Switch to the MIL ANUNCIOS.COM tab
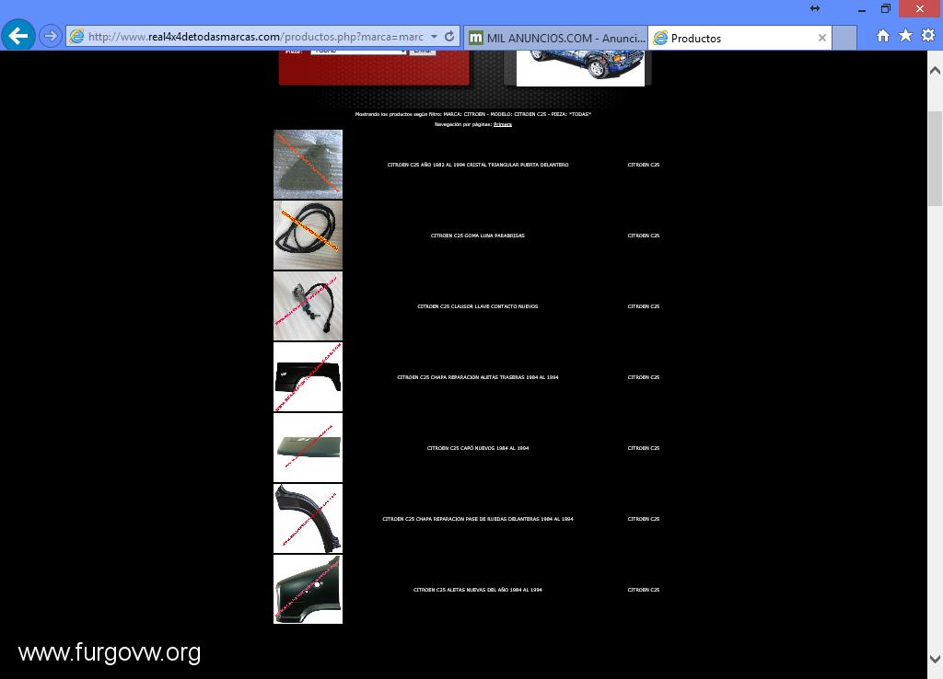The width and height of the screenshot is (943, 679). pos(556,38)
